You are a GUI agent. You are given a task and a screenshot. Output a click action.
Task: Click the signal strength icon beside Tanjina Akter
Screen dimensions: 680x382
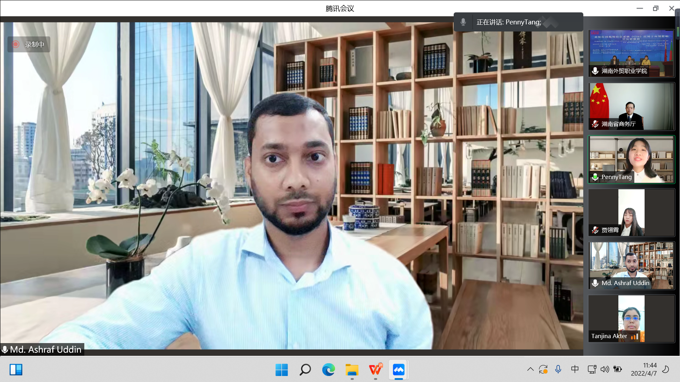(x=634, y=336)
